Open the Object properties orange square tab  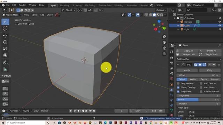point(172,85)
